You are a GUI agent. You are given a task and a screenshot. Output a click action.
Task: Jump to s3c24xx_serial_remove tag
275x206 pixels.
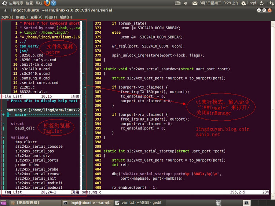38,174
